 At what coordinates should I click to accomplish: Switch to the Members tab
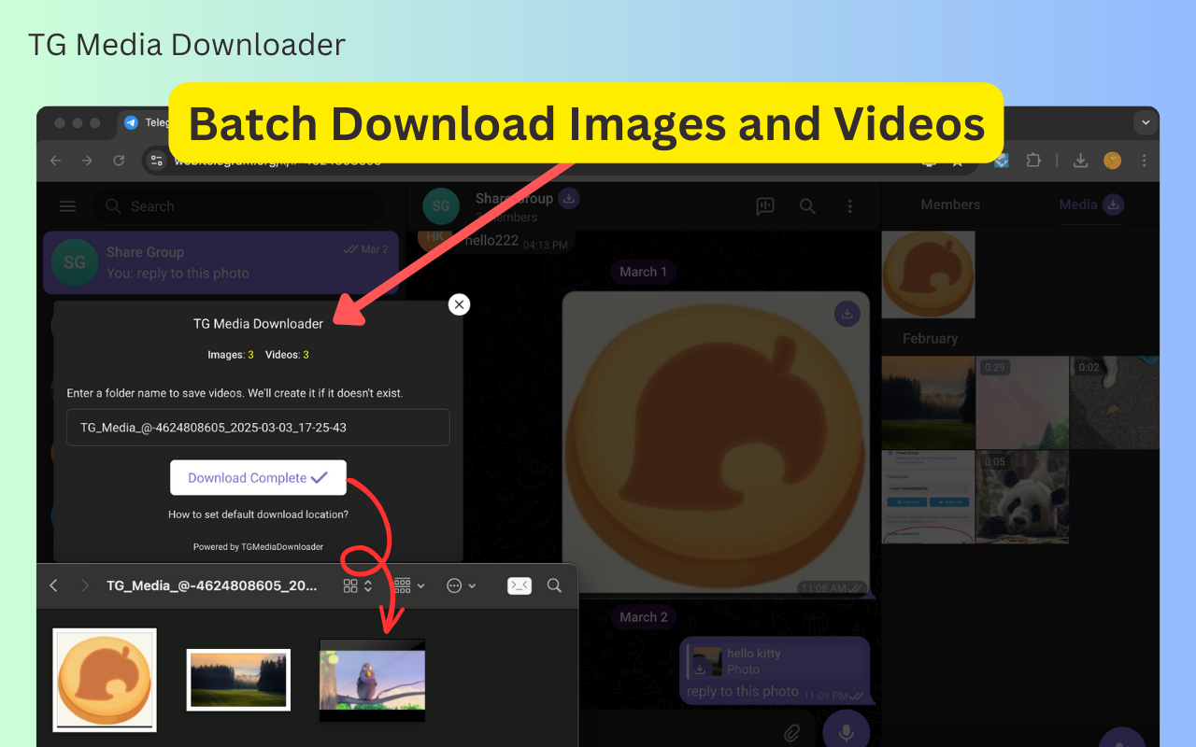[950, 204]
